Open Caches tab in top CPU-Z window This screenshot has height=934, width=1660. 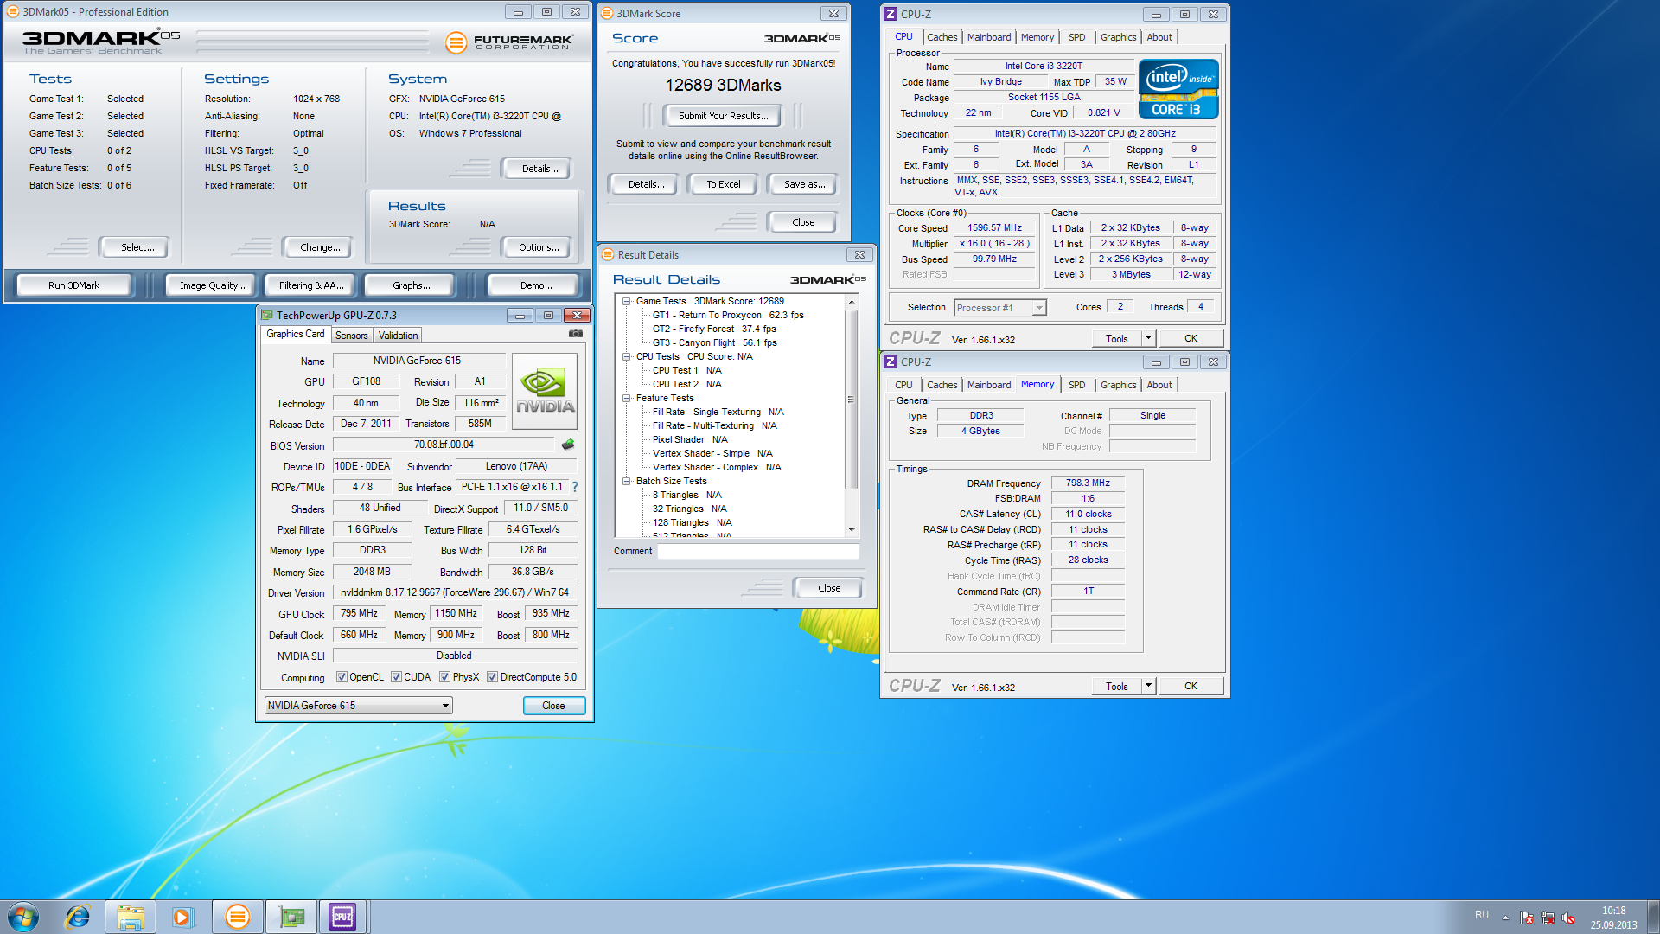(942, 37)
